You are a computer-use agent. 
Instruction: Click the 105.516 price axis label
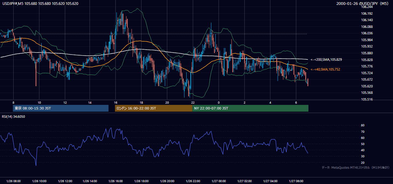coord(367,99)
